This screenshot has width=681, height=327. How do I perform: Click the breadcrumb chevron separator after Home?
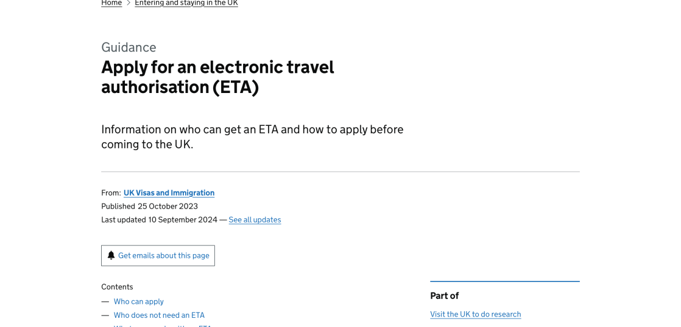pos(129,3)
